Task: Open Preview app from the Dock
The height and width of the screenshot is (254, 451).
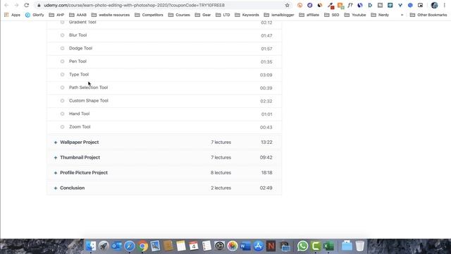Action: (x=155, y=246)
